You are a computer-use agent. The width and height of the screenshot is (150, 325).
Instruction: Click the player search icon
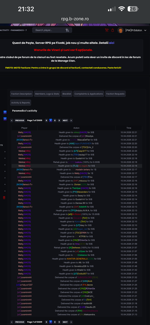pyautogui.click(x=67, y=30)
